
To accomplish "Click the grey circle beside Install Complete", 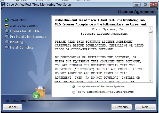I will tap(7, 47).
